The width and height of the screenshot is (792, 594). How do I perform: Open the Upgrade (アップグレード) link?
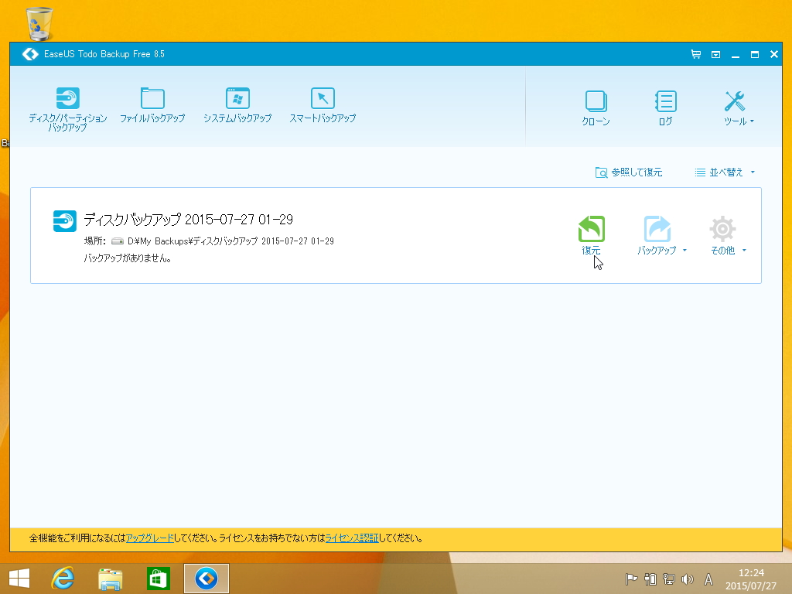tap(149, 538)
